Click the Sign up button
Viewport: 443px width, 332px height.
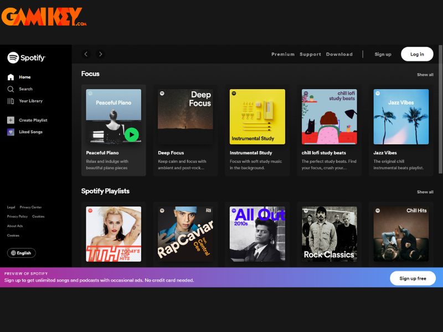[383, 54]
